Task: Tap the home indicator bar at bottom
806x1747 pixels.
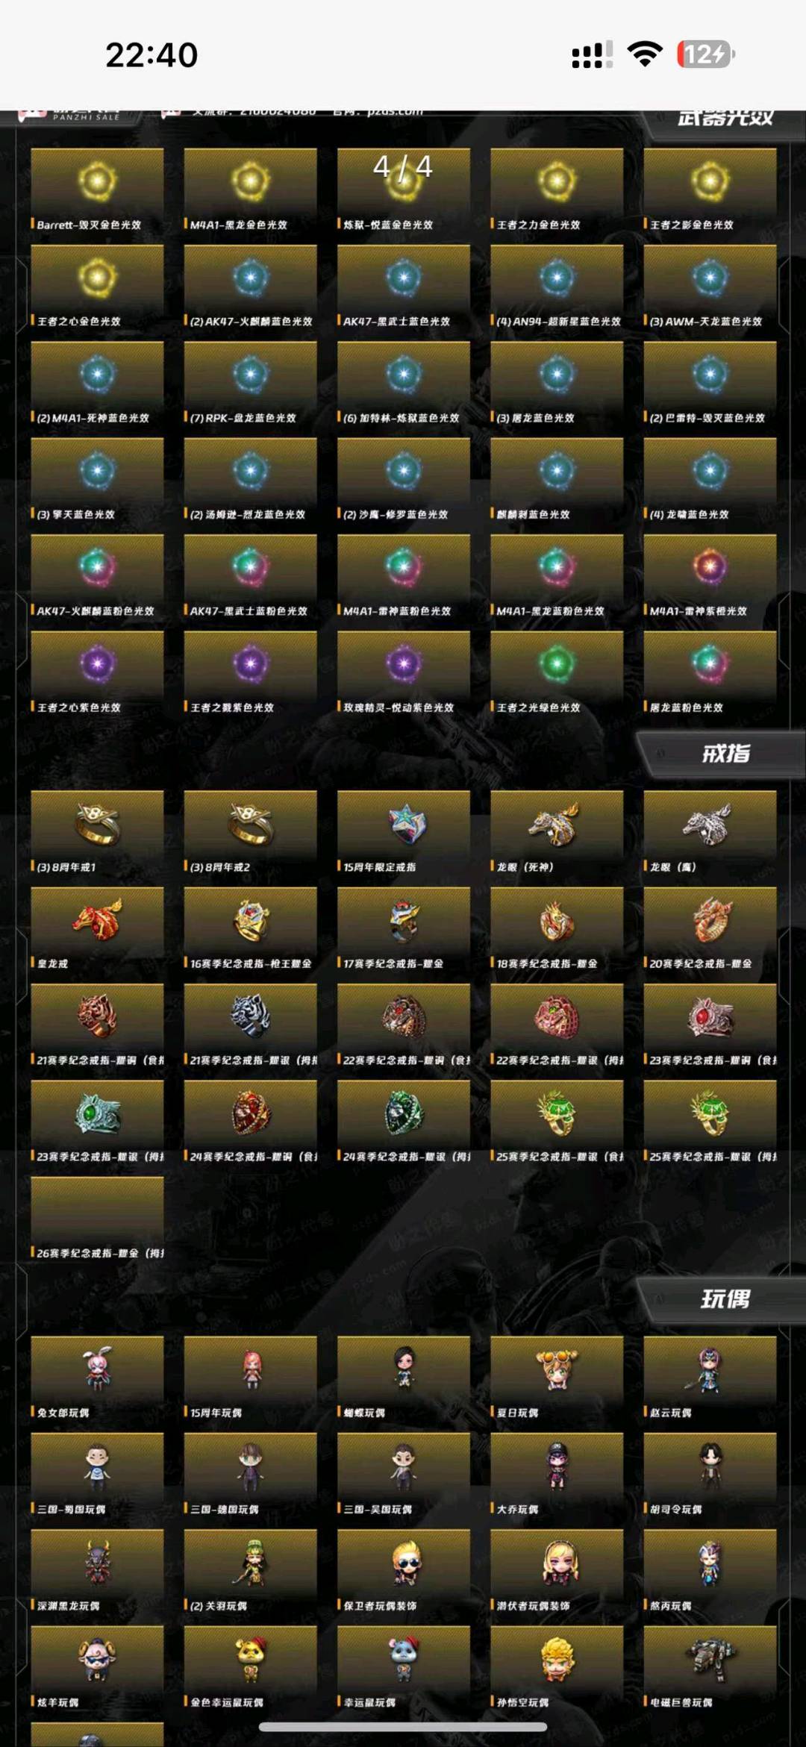Action: click(403, 1727)
